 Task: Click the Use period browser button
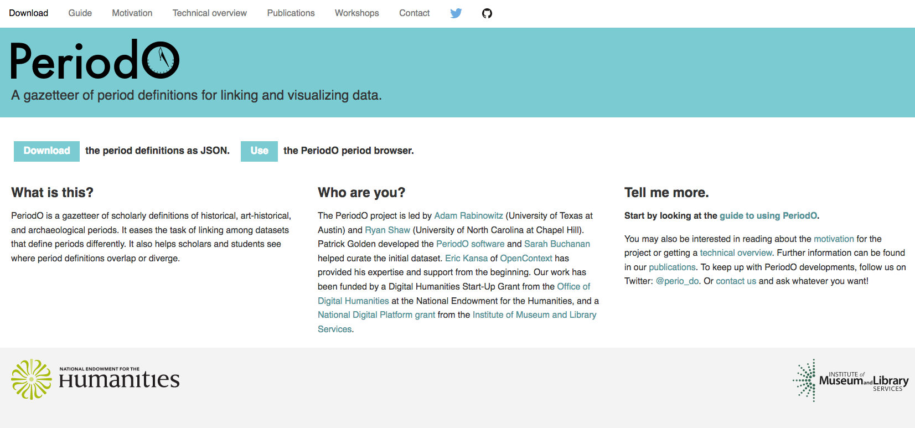(259, 151)
